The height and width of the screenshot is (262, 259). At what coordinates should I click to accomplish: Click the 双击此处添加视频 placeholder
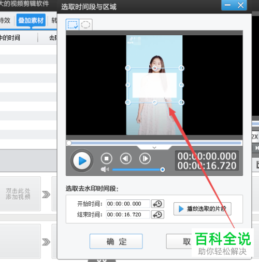pos(18,194)
